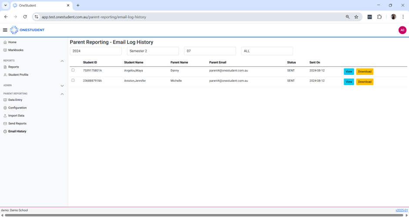
Task: Open the AO user avatar menu
Action: point(402,30)
